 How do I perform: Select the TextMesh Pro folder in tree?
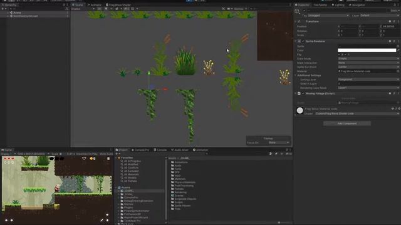tap(130, 221)
